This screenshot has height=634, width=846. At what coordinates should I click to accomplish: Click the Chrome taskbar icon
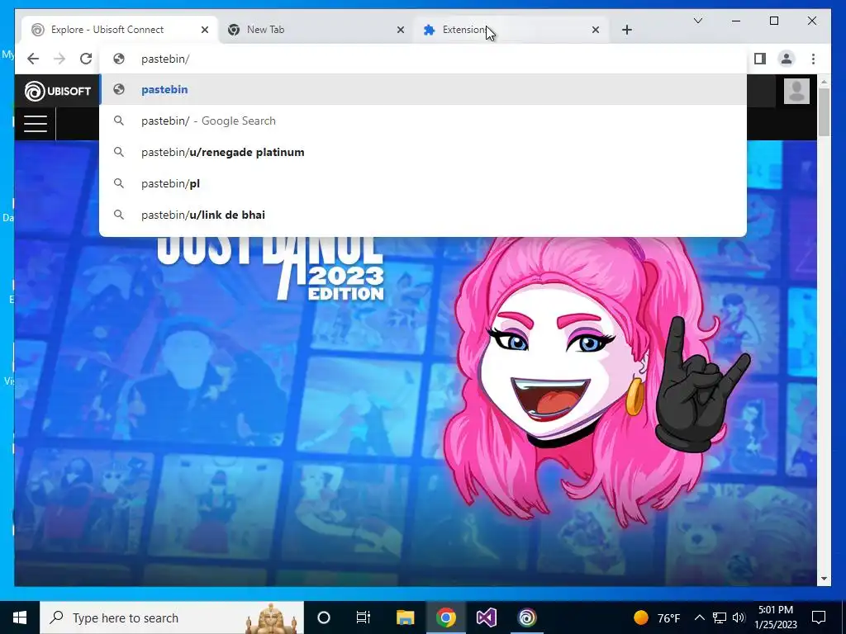point(445,617)
